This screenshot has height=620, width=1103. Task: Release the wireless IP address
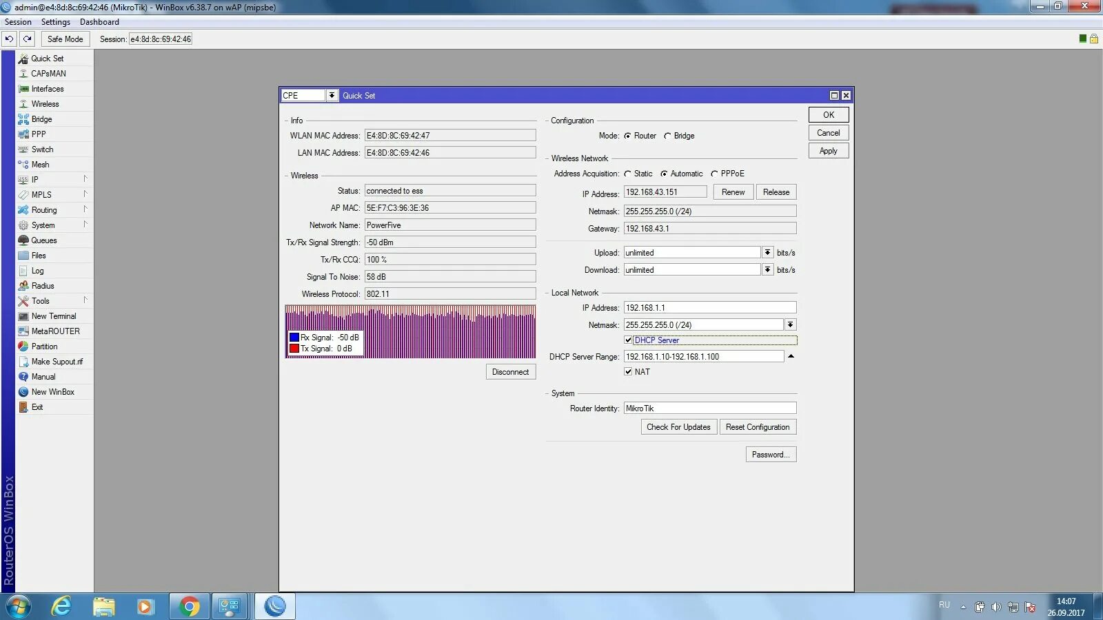776,192
